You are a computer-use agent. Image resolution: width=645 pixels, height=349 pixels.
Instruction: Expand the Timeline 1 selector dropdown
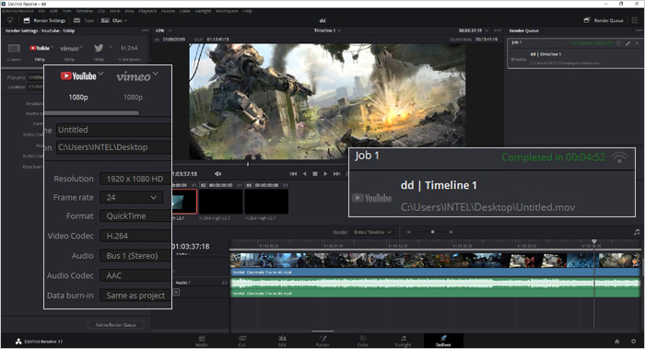point(327,30)
